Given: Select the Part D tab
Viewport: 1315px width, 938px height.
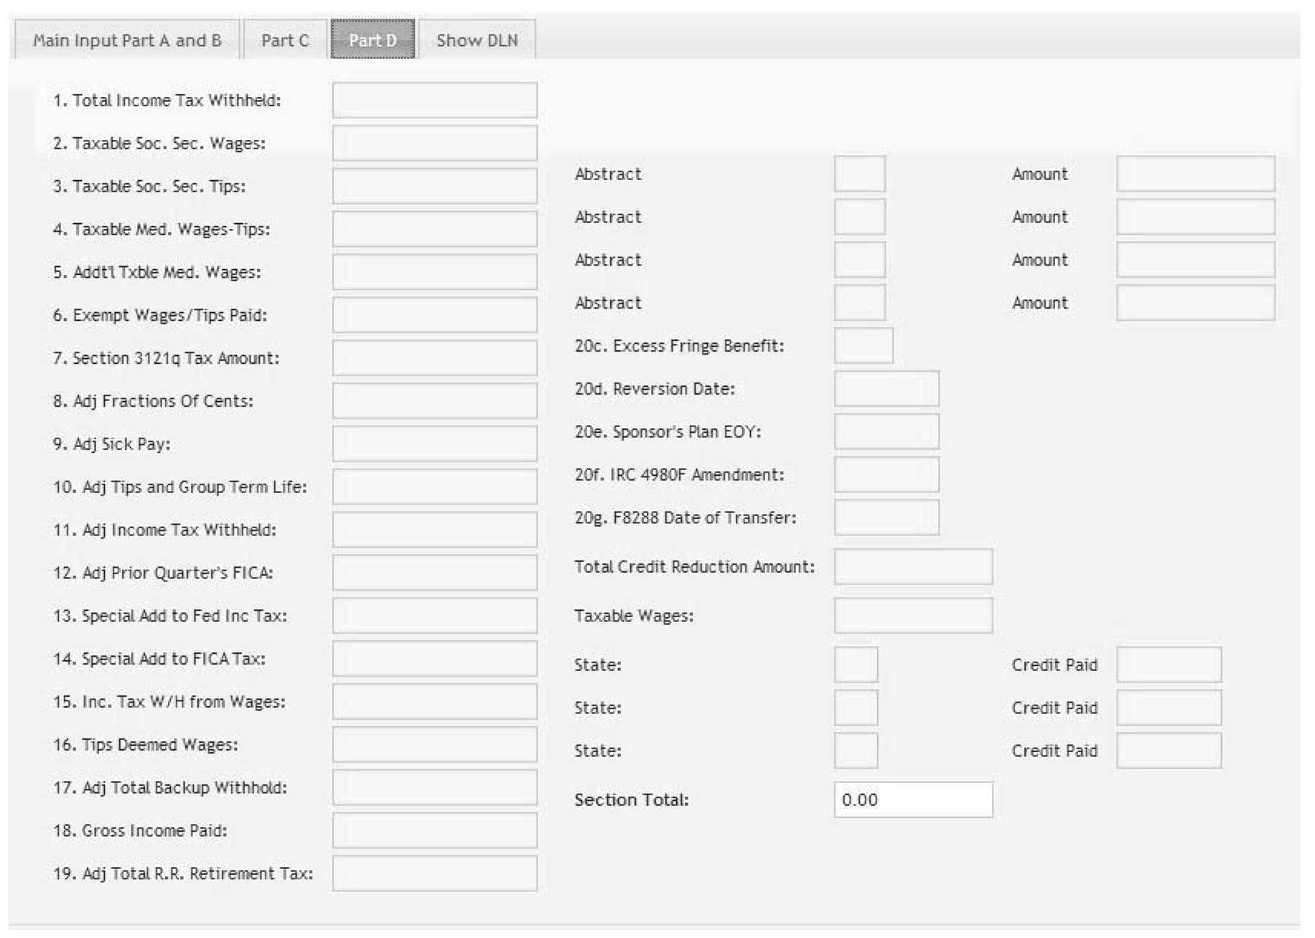Looking at the screenshot, I should tap(373, 40).
